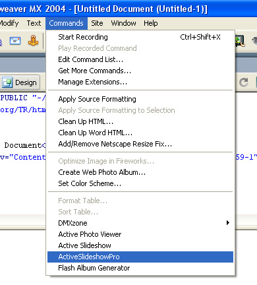Open the Site menu
The height and width of the screenshot is (285, 257).
[97, 23]
